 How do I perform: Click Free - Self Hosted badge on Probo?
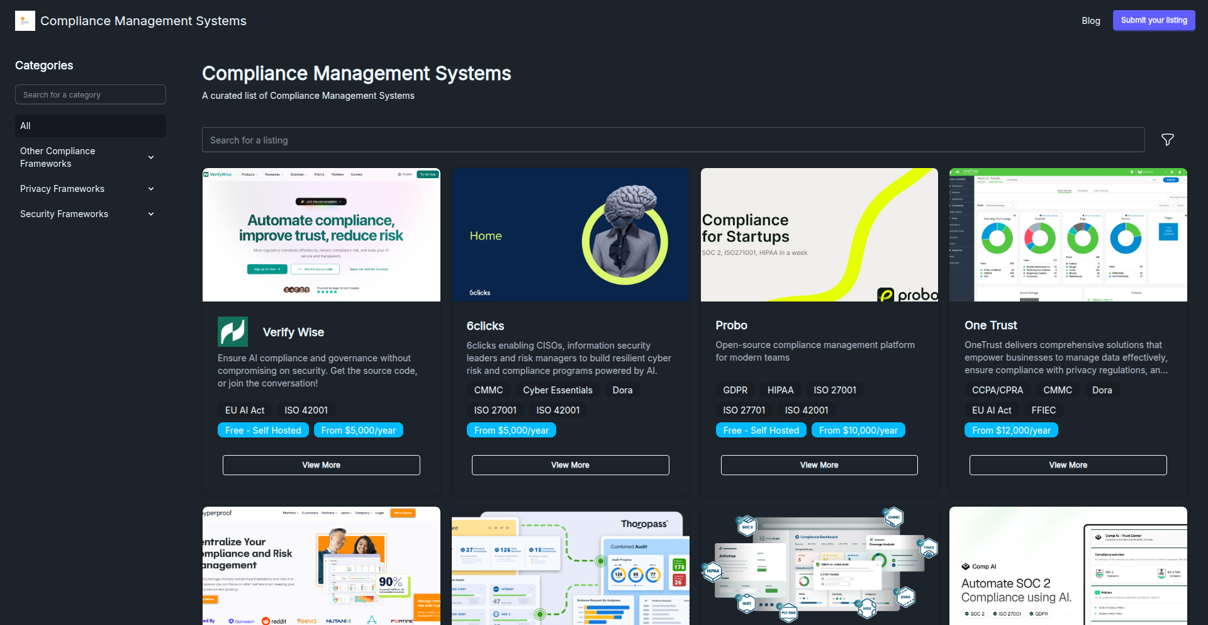[x=761, y=431]
